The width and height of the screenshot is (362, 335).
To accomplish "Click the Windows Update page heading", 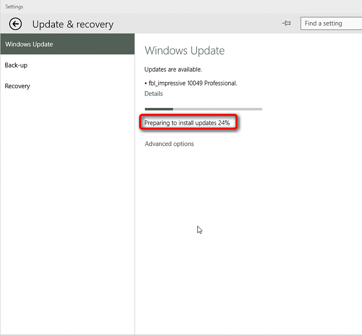I will coord(184,51).
